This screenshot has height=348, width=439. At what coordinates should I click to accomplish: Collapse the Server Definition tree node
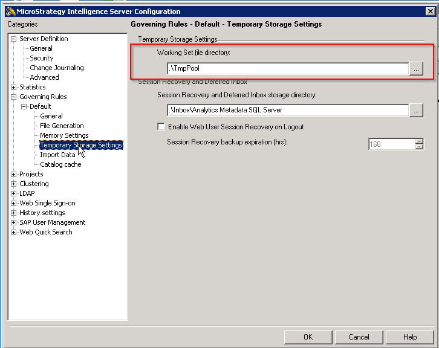click(14, 39)
